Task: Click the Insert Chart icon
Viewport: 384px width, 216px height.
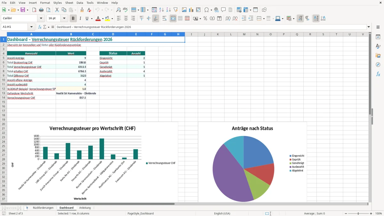Action: coord(191,10)
